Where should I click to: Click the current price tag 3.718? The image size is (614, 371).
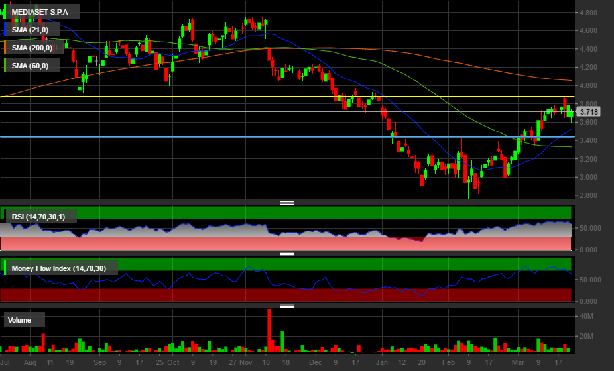(589, 112)
